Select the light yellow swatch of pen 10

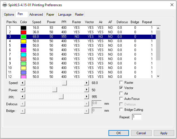tap(23, 68)
